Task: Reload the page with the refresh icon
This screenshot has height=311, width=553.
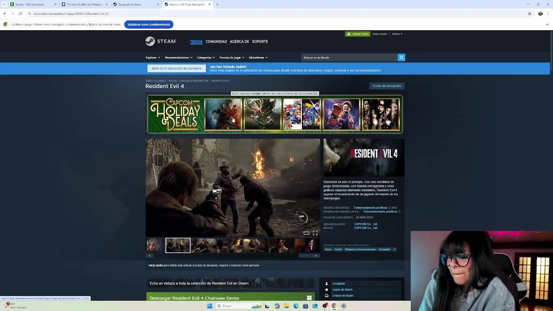Action: click(x=20, y=13)
